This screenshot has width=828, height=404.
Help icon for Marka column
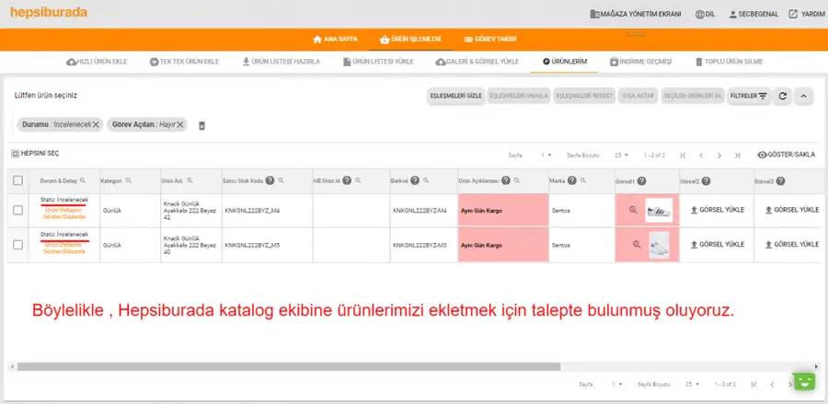tap(572, 180)
